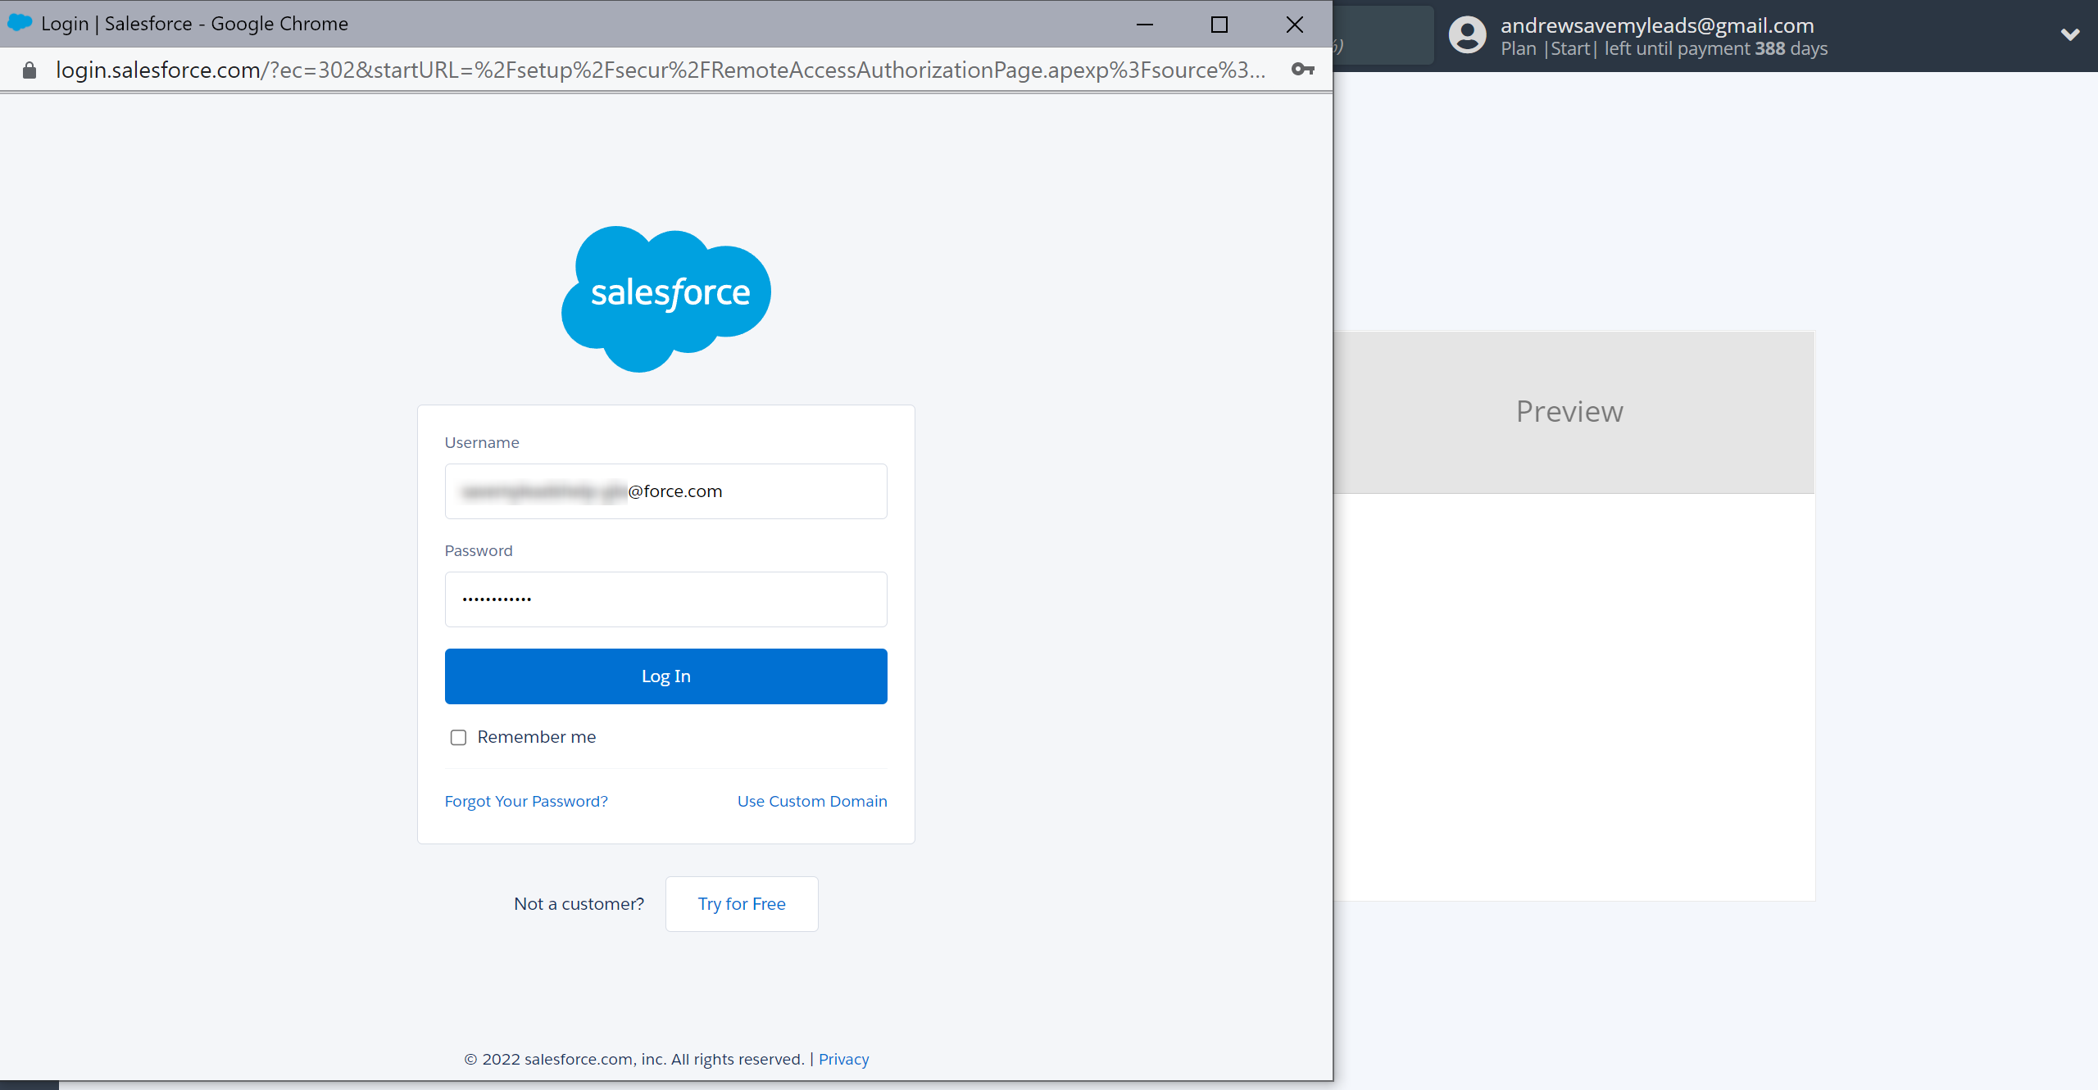Click the Plan Start payment days text
The width and height of the screenshot is (2098, 1090).
pyautogui.click(x=1664, y=49)
